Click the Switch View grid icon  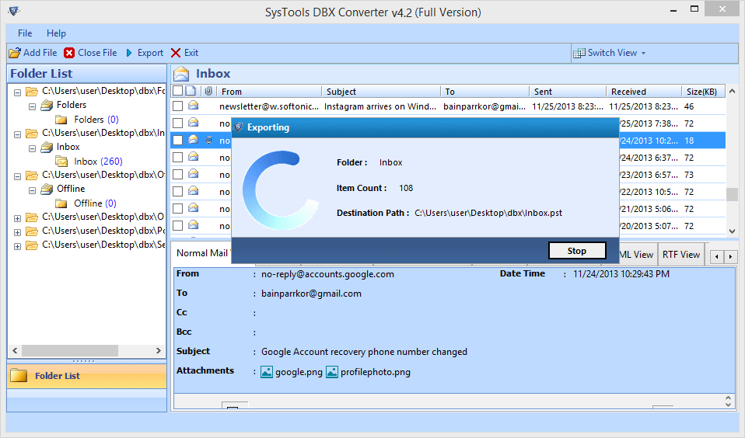(579, 53)
